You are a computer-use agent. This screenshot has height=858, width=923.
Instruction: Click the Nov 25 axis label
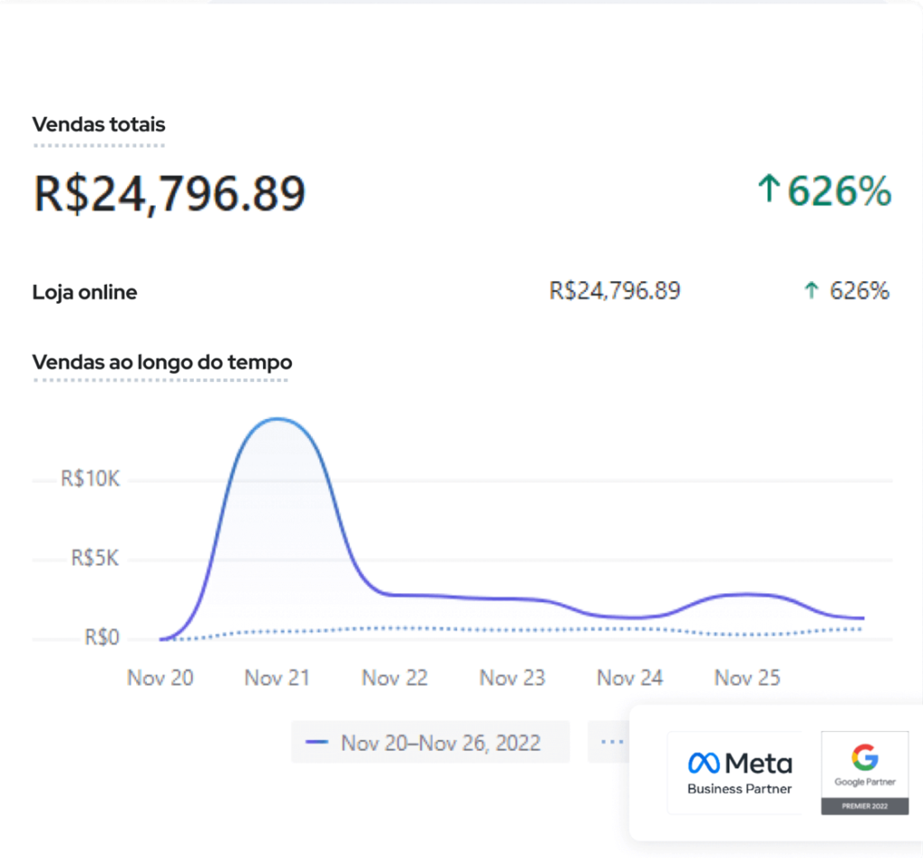pyautogui.click(x=747, y=678)
